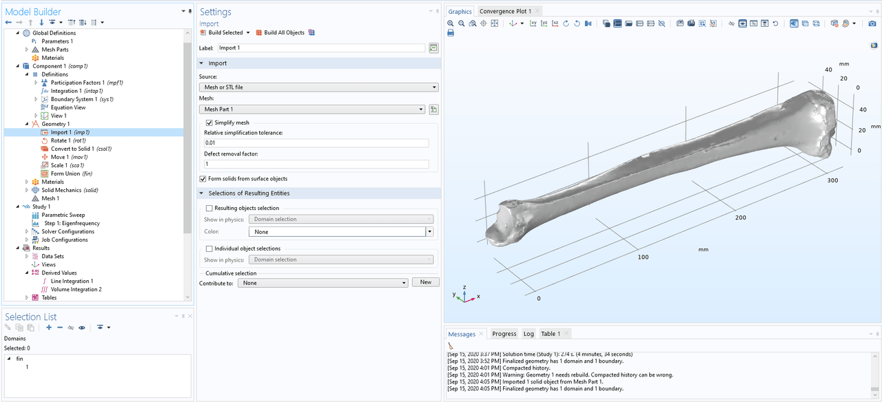Zoom out on the Graphics view

click(462, 23)
